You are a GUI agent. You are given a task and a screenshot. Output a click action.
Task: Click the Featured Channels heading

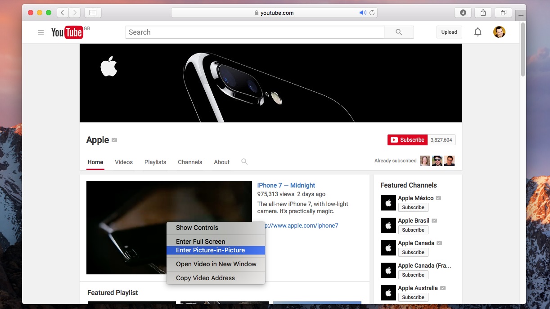(409, 185)
